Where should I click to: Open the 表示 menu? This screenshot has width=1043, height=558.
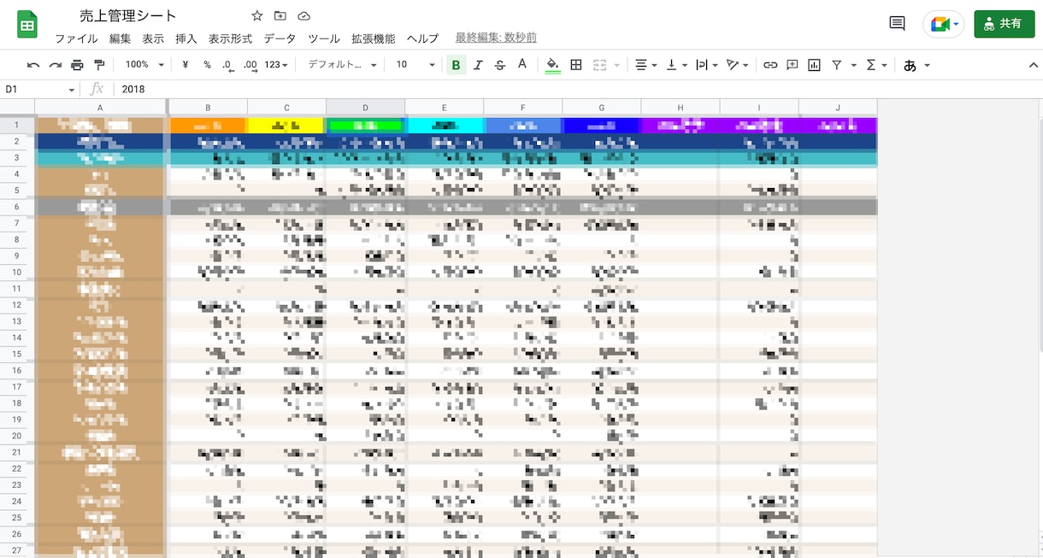pyautogui.click(x=153, y=38)
